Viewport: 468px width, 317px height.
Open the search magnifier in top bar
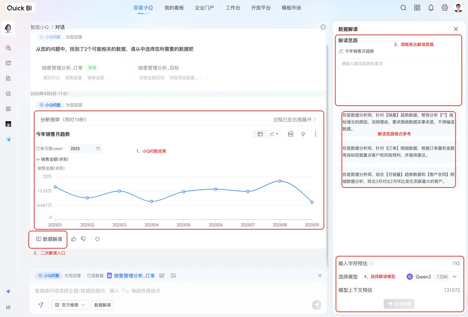tap(403, 8)
